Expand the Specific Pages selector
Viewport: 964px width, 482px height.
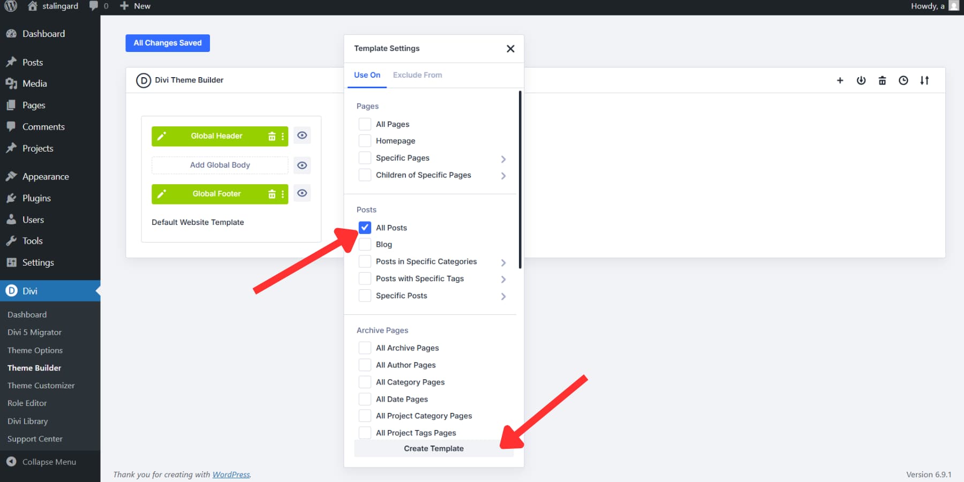click(x=503, y=159)
